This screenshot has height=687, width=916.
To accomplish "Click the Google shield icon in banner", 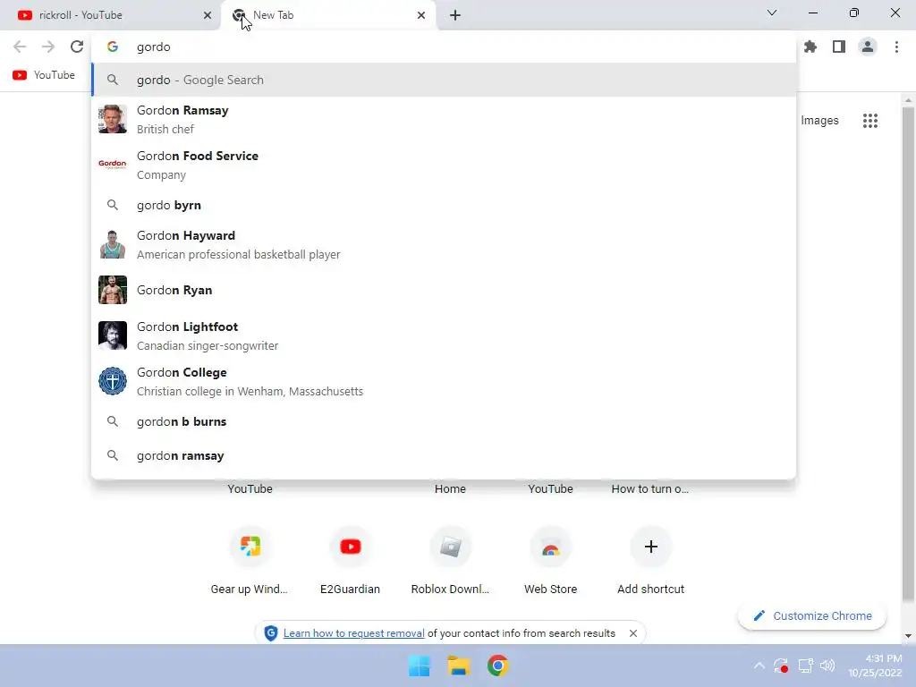I will coord(270,633).
